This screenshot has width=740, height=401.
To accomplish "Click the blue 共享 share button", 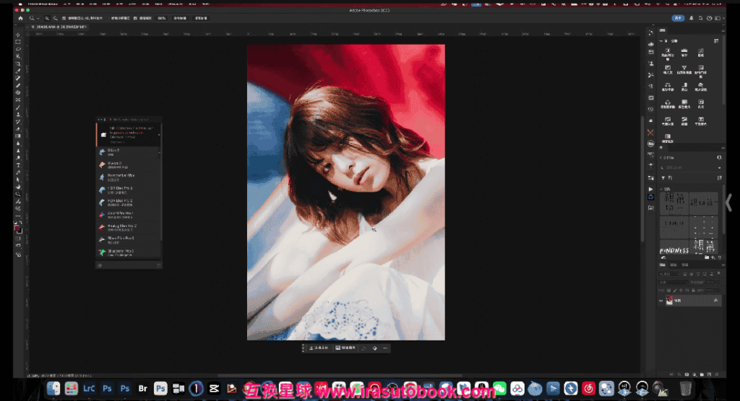I will pyautogui.click(x=678, y=18).
